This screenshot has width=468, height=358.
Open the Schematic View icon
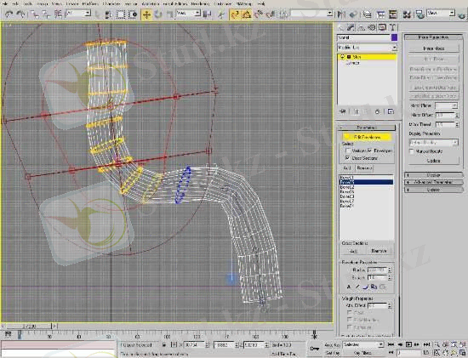[393, 14]
